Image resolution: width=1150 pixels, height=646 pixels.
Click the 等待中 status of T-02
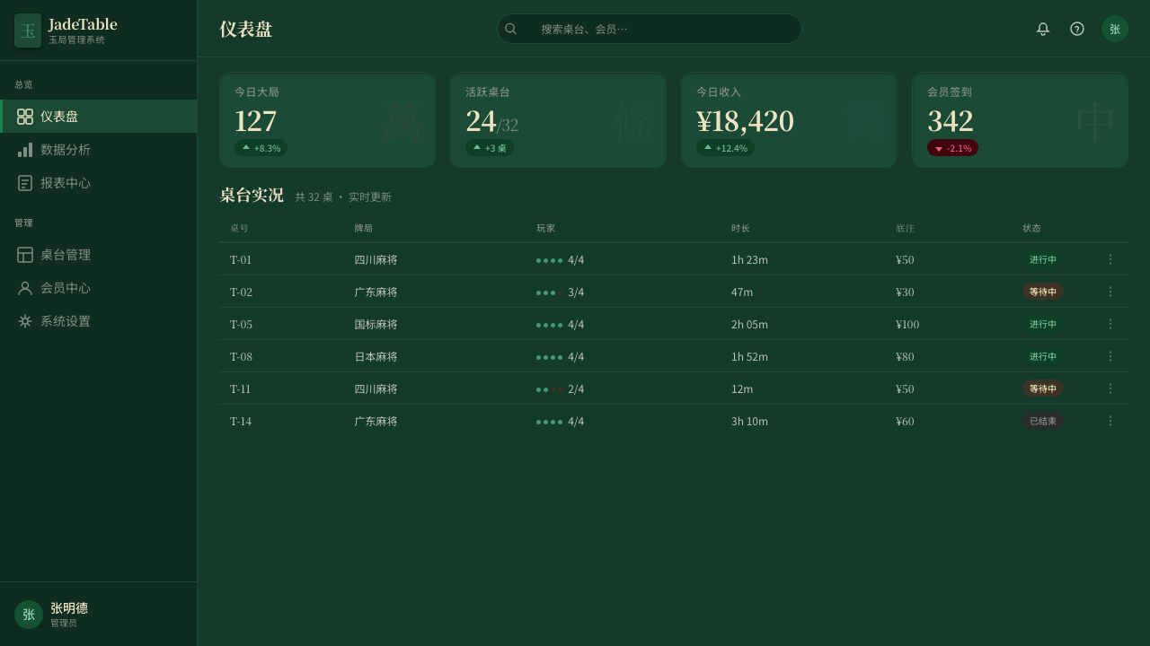(x=1043, y=292)
